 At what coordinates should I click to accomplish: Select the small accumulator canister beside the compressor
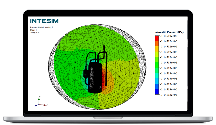coord(86,74)
